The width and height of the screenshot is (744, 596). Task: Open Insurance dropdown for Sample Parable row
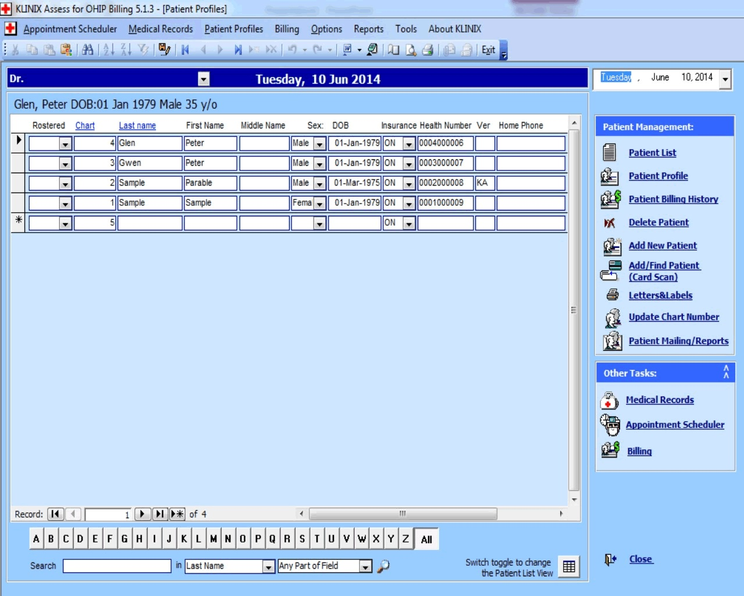tap(409, 184)
